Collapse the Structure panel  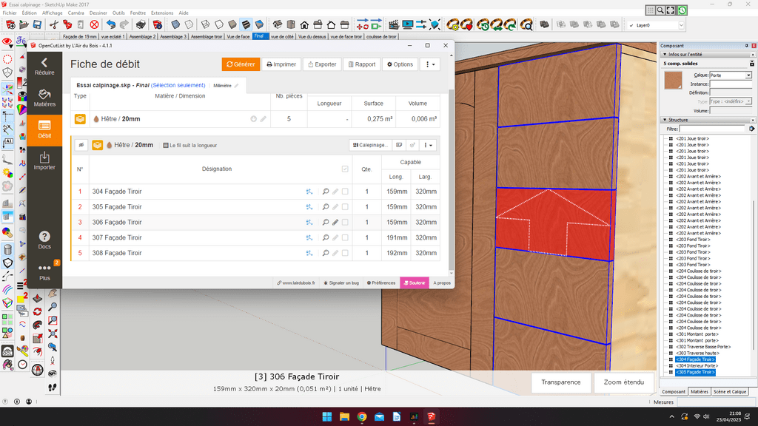[665, 120]
